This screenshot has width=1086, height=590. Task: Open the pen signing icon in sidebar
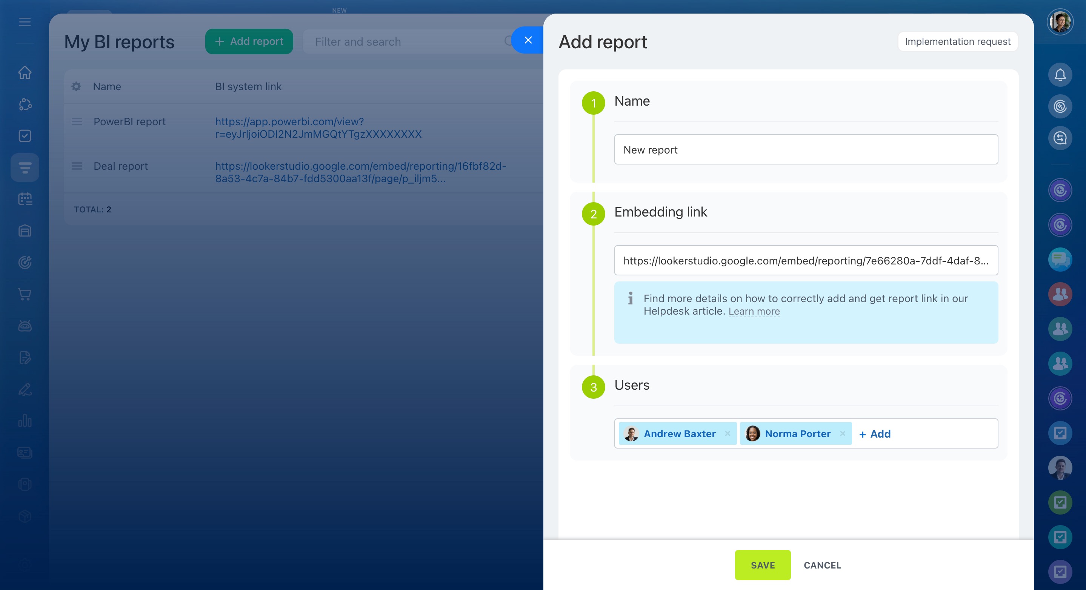tap(25, 389)
